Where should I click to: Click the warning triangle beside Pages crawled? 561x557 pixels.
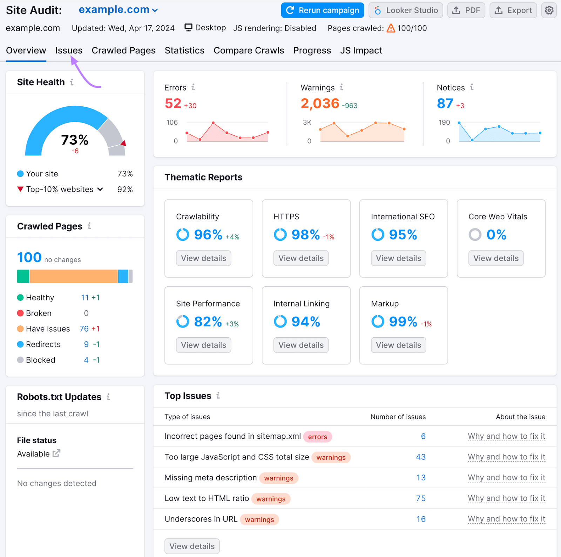click(x=390, y=28)
